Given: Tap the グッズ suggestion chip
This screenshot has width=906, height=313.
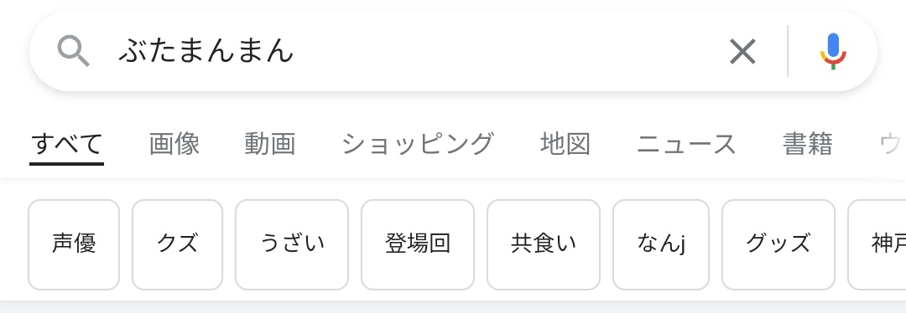Looking at the screenshot, I should 778,244.
